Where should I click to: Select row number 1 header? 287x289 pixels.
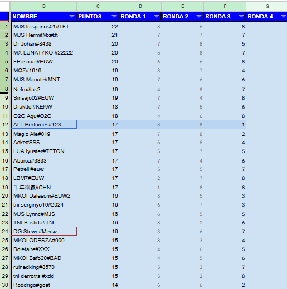(x=4, y=27)
